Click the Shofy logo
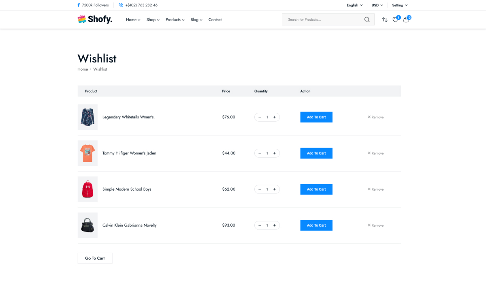486x292 pixels. (x=95, y=19)
